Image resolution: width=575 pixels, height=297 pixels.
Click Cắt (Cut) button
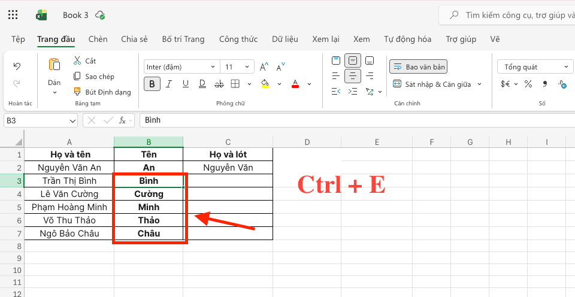tap(84, 61)
